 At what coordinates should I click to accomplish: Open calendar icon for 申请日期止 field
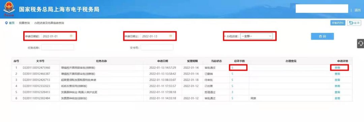(x=171, y=36)
